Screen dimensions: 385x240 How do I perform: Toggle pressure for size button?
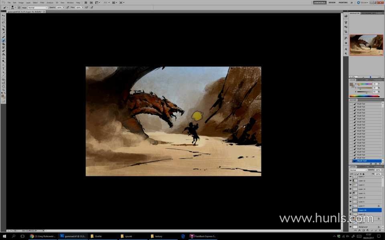tap(92, 8)
